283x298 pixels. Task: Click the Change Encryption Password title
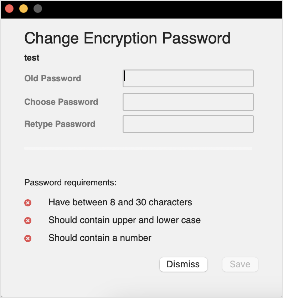click(127, 38)
